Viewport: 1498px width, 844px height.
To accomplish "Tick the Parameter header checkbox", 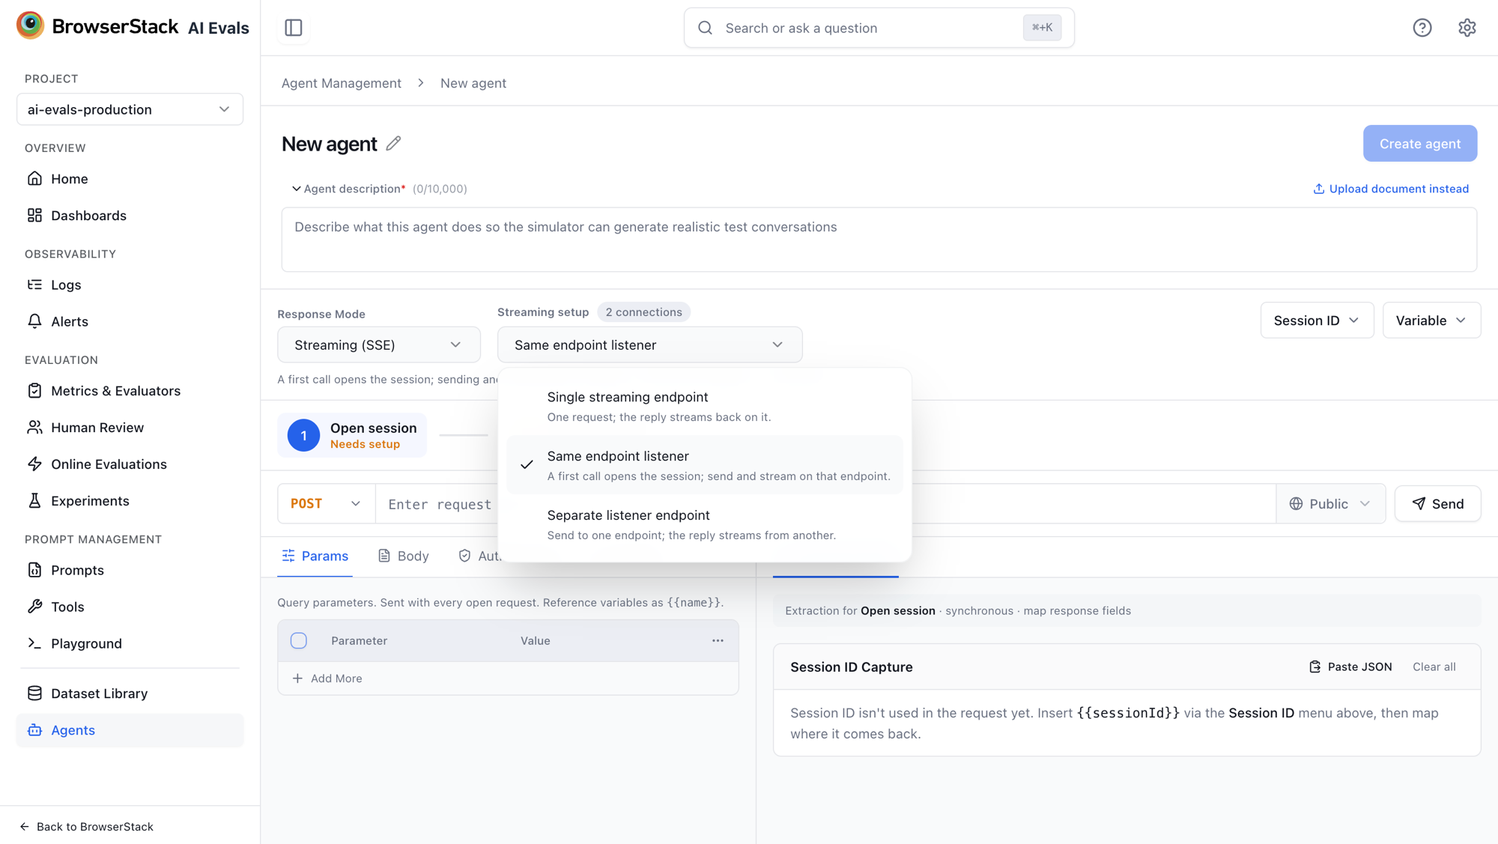I will coord(299,640).
